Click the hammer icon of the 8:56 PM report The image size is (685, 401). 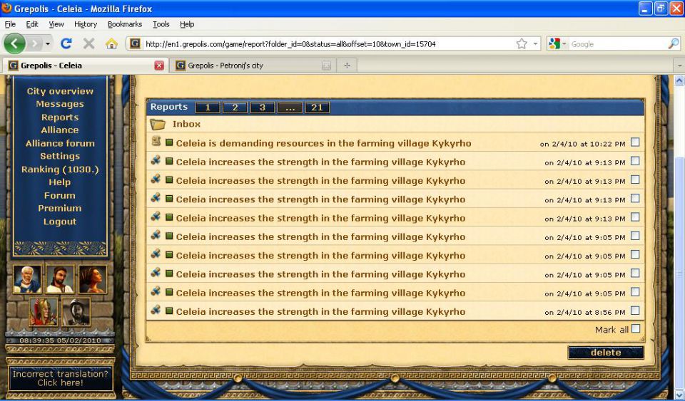[156, 311]
